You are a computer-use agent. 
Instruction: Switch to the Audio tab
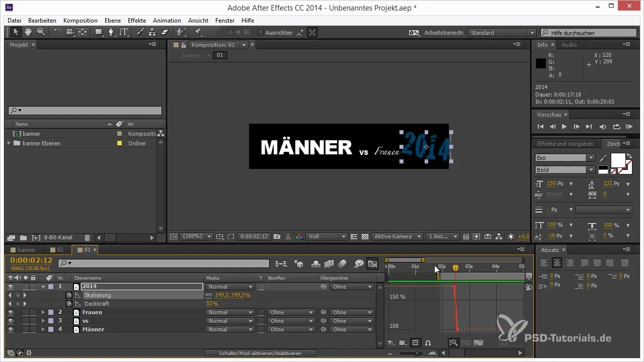[569, 45]
